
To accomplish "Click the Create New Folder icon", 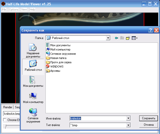I will coord(128,38).
